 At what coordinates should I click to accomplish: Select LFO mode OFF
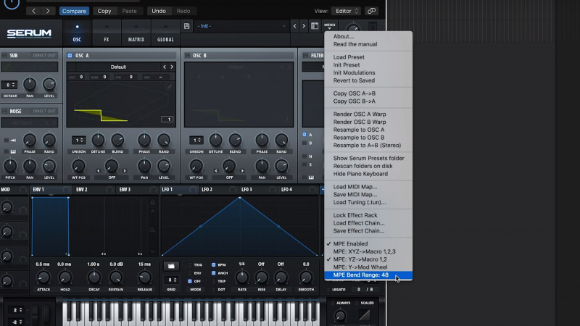pos(190,281)
